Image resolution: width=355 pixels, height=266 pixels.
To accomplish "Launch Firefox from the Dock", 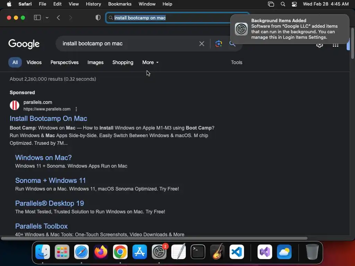I will pyautogui.click(x=101, y=252).
